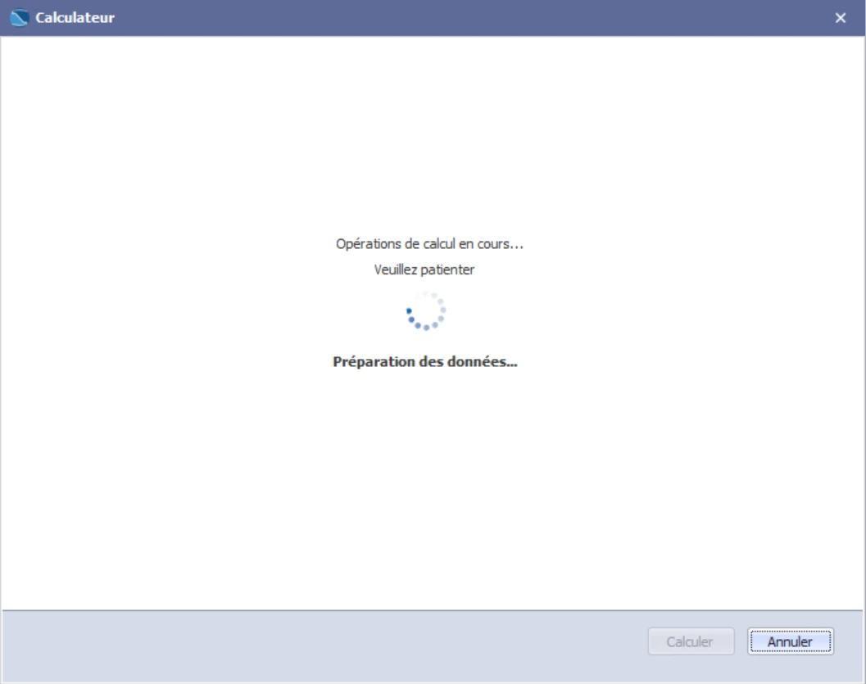
Task: Click the 'Veuillez patienter' label
Action: pyautogui.click(x=424, y=270)
